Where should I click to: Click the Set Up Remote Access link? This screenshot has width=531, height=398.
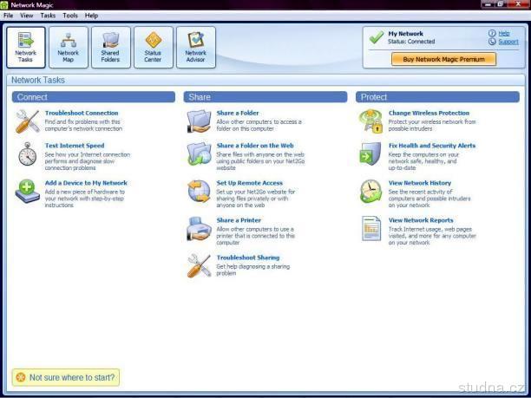pos(250,183)
